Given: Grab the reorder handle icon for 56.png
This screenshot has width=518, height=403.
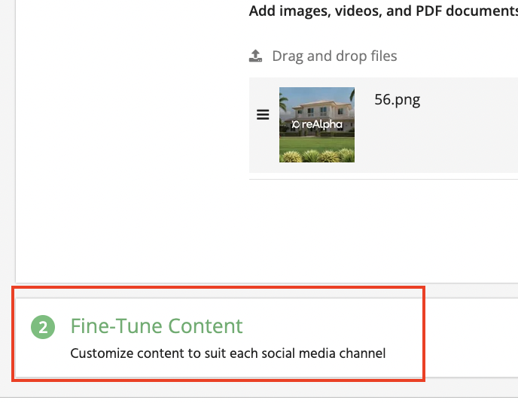Looking at the screenshot, I should 263,115.
